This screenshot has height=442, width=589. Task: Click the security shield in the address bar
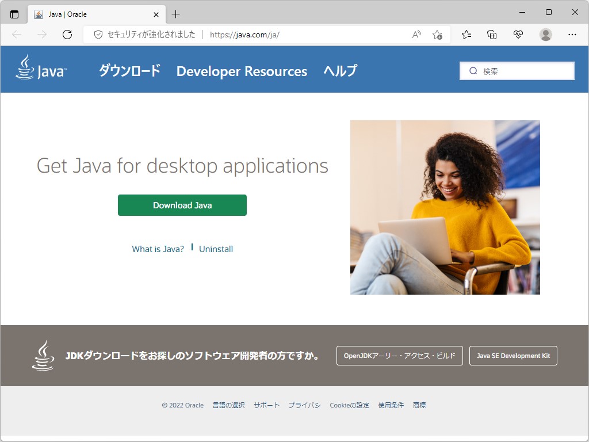coord(98,35)
